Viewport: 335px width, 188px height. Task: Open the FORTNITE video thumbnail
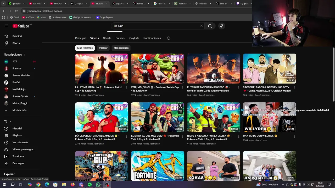click(158, 166)
